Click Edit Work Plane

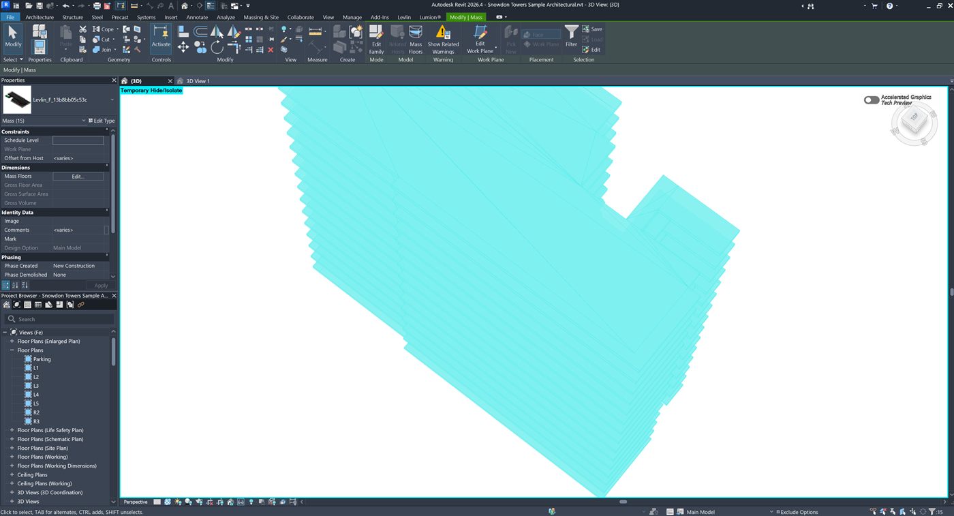pos(480,39)
